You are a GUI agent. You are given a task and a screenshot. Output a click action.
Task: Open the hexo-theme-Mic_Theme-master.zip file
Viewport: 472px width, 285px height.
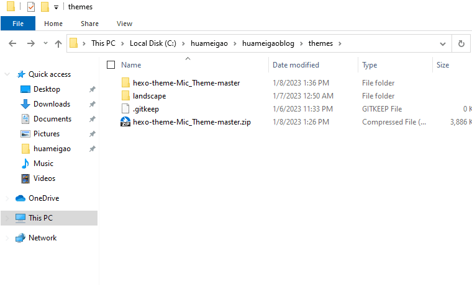[191, 122]
